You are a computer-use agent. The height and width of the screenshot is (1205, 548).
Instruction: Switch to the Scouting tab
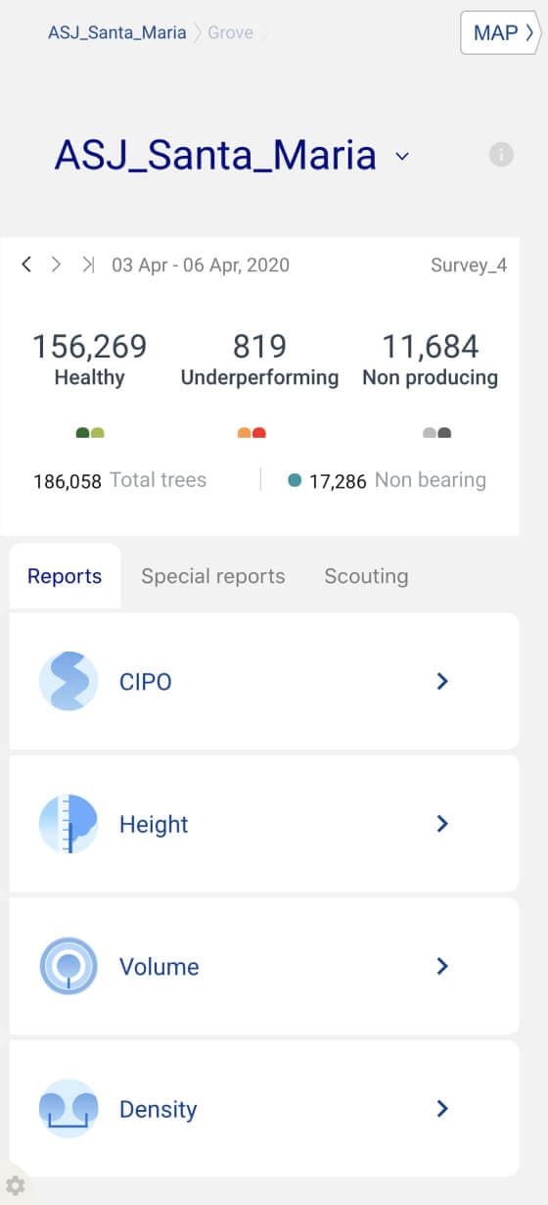tap(366, 576)
